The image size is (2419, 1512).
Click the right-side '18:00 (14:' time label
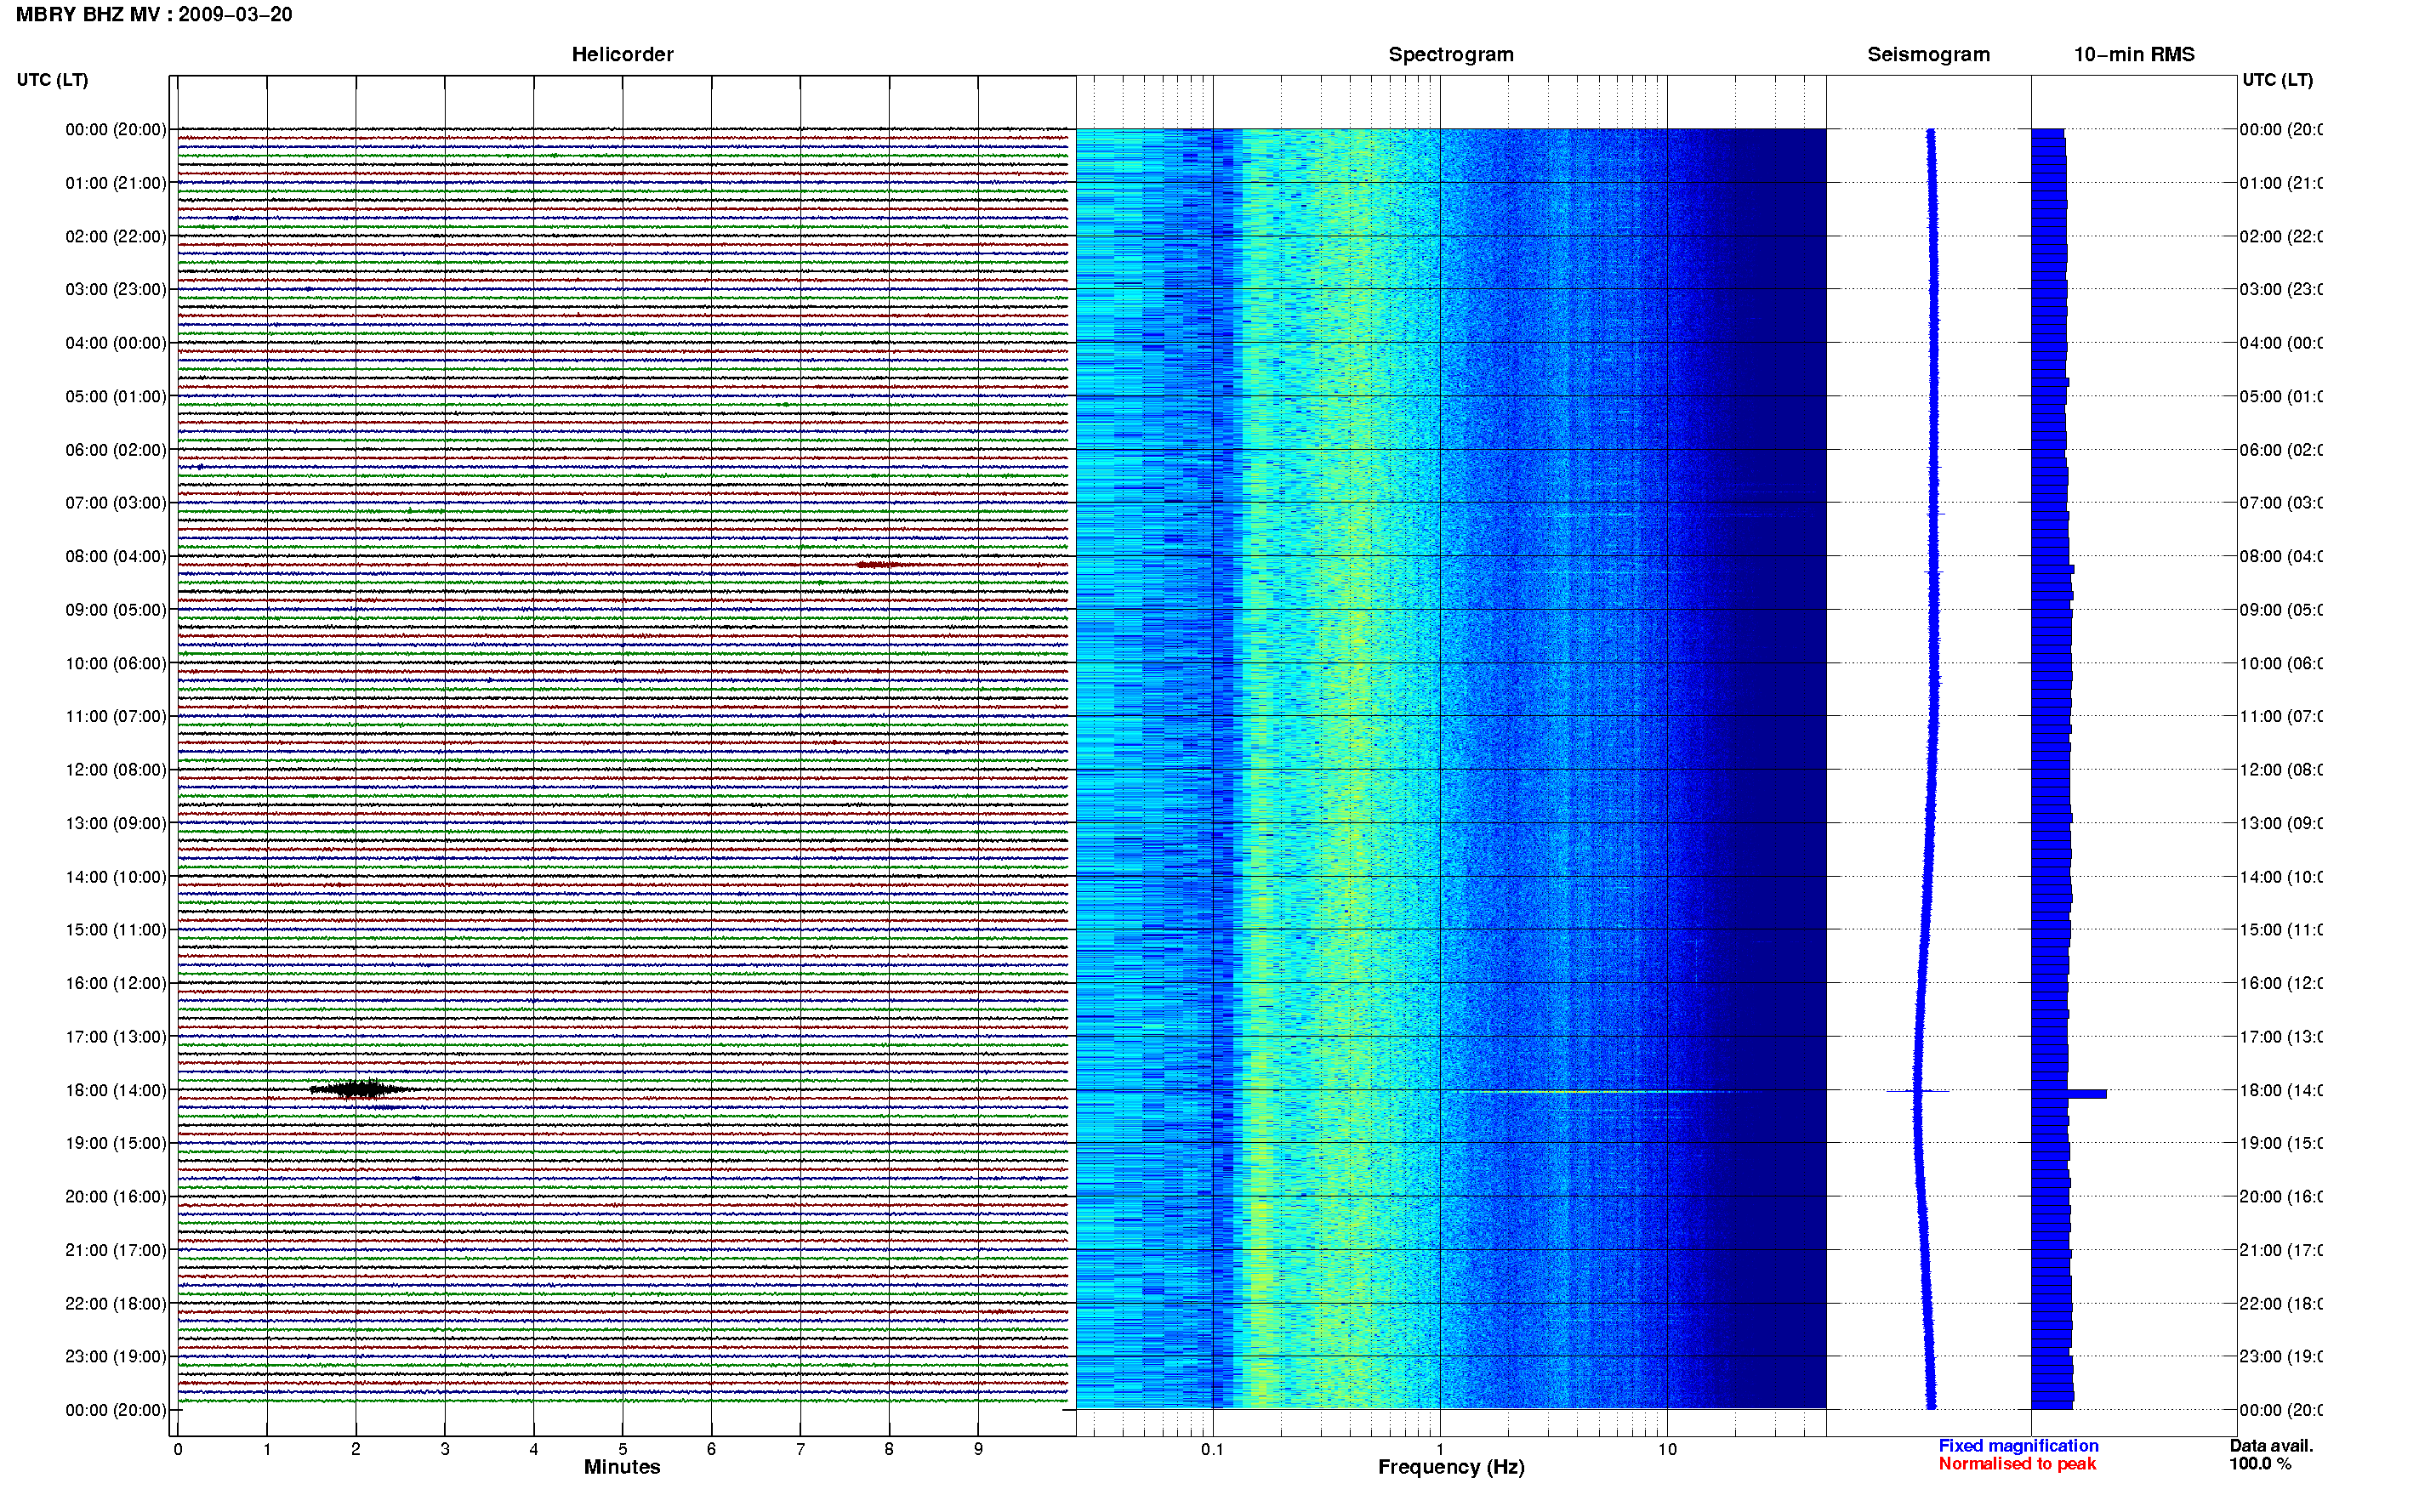pos(2280,1090)
